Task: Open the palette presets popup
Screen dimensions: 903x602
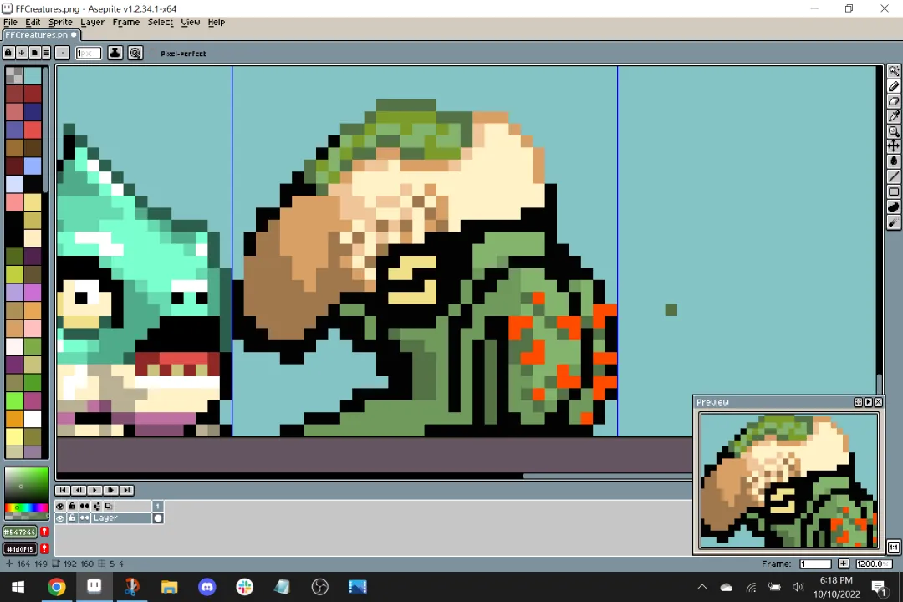Action: [x=34, y=53]
